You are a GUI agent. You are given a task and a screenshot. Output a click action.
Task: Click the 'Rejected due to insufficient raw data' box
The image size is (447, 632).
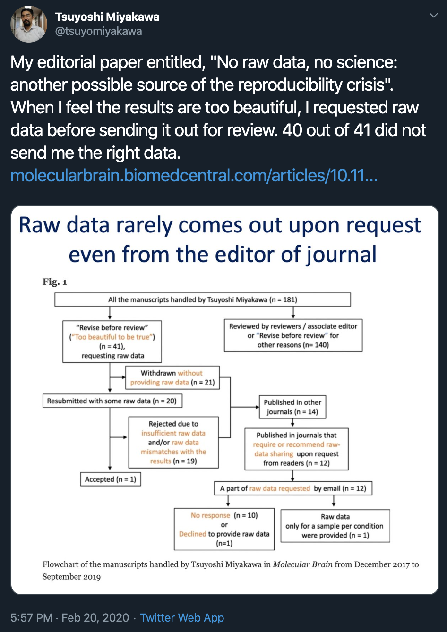173,442
